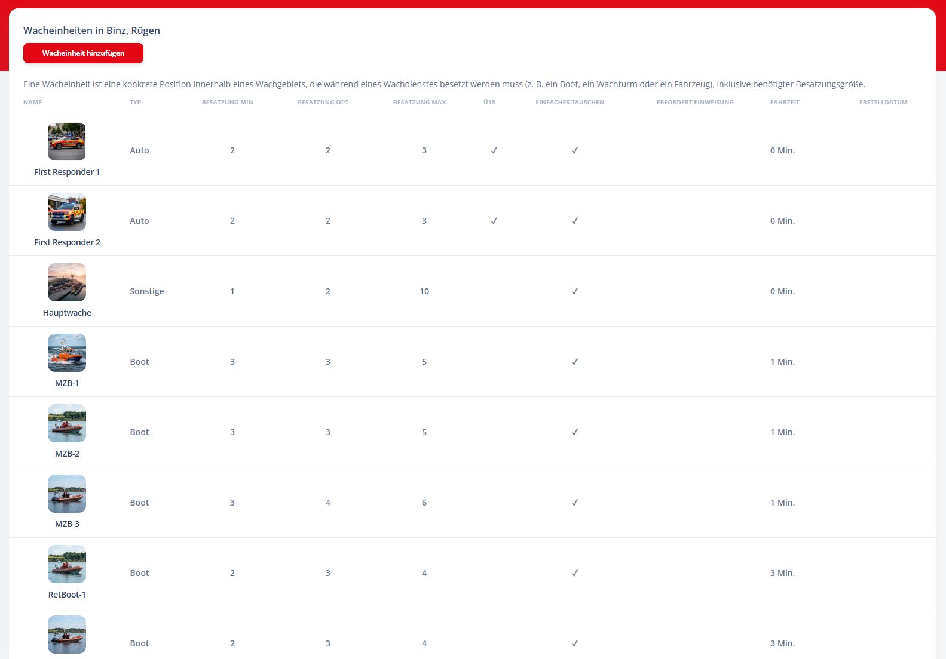
Task: Open the RetBoot-1 name link
Action: pos(67,595)
